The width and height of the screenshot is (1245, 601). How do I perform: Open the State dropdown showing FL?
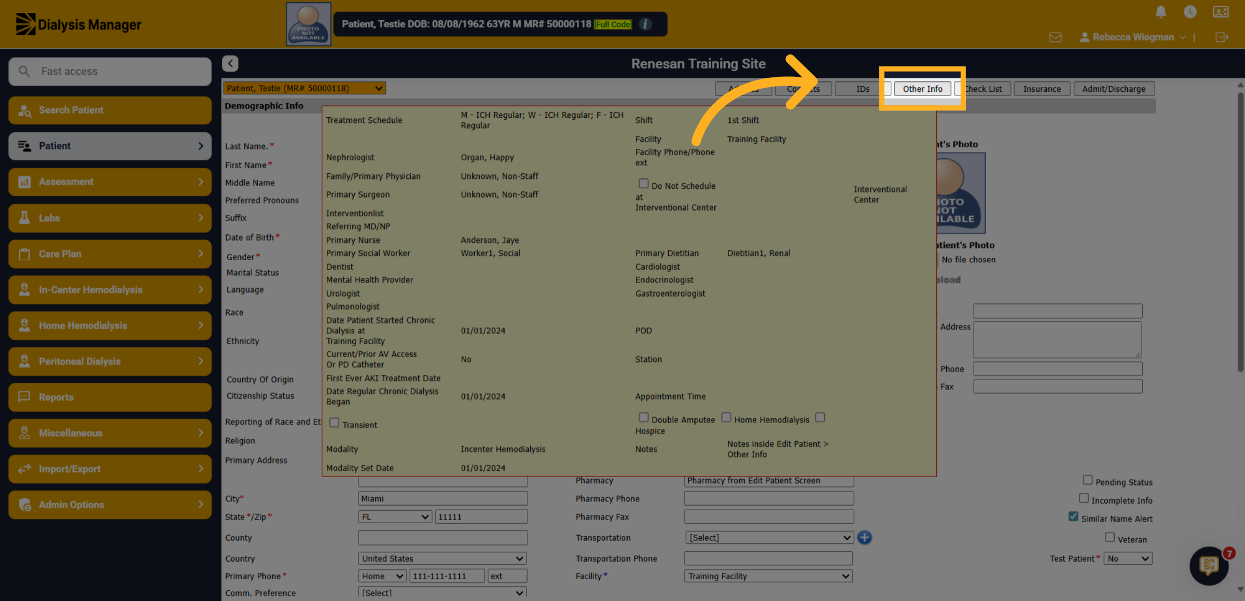click(x=395, y=516)
